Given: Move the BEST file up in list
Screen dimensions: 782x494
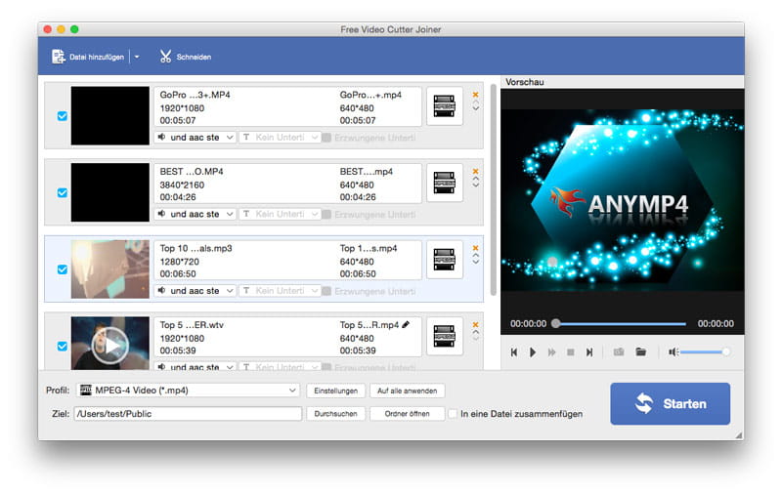Looking at the screenshot, I should tap(476, 179).
